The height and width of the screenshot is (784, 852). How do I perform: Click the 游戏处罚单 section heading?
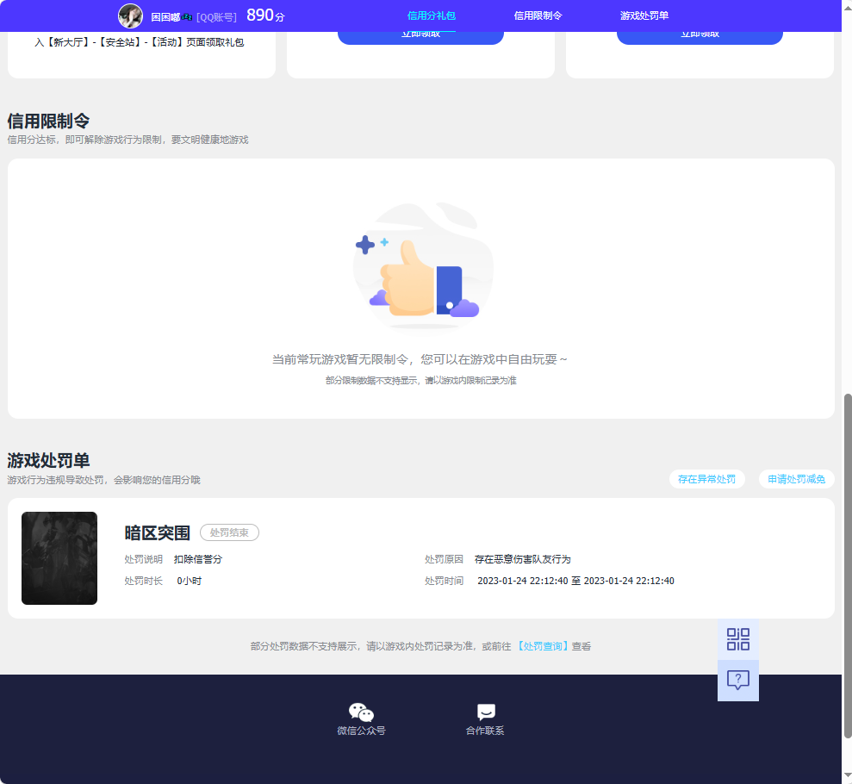pyautogui.click(x=48, y=460)
